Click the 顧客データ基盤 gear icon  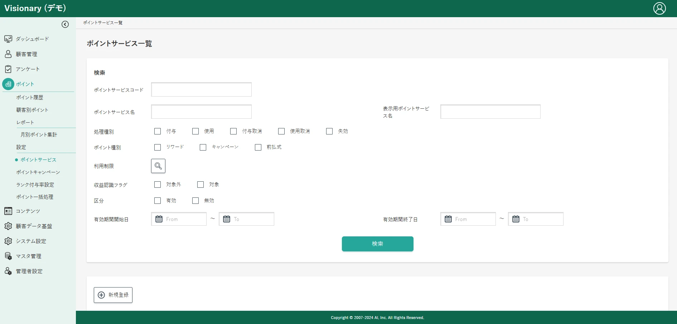coord(8,226)
